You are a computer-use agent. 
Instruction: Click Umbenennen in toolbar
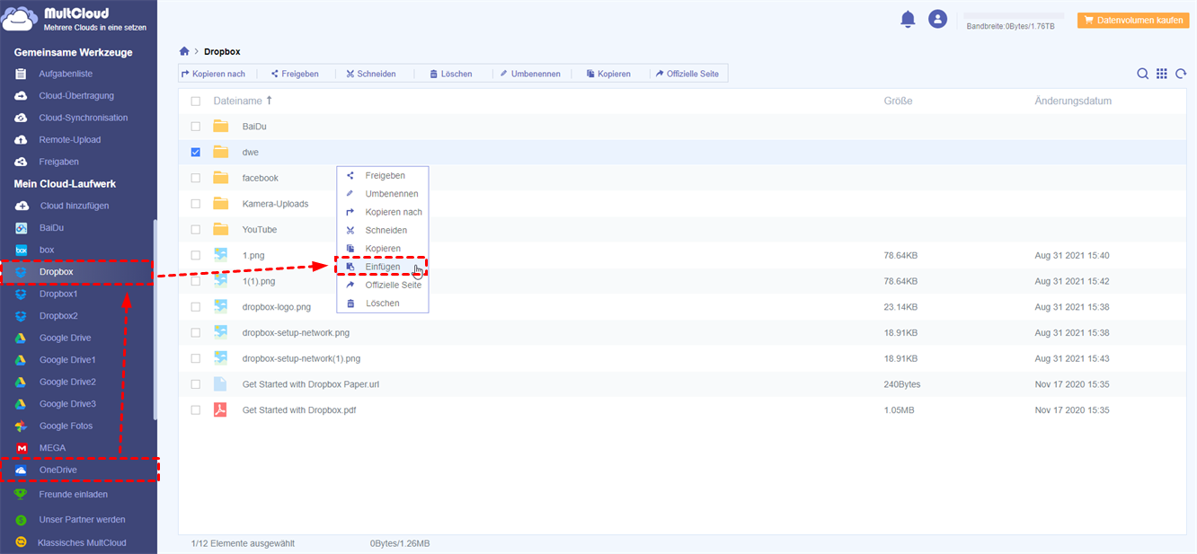pos(530,74)
